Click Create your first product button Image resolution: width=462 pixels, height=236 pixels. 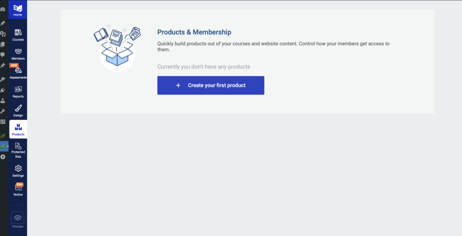coord(211,86)
